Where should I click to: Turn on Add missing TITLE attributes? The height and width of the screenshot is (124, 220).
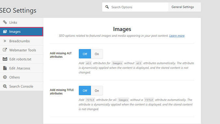tap(97, 91)
